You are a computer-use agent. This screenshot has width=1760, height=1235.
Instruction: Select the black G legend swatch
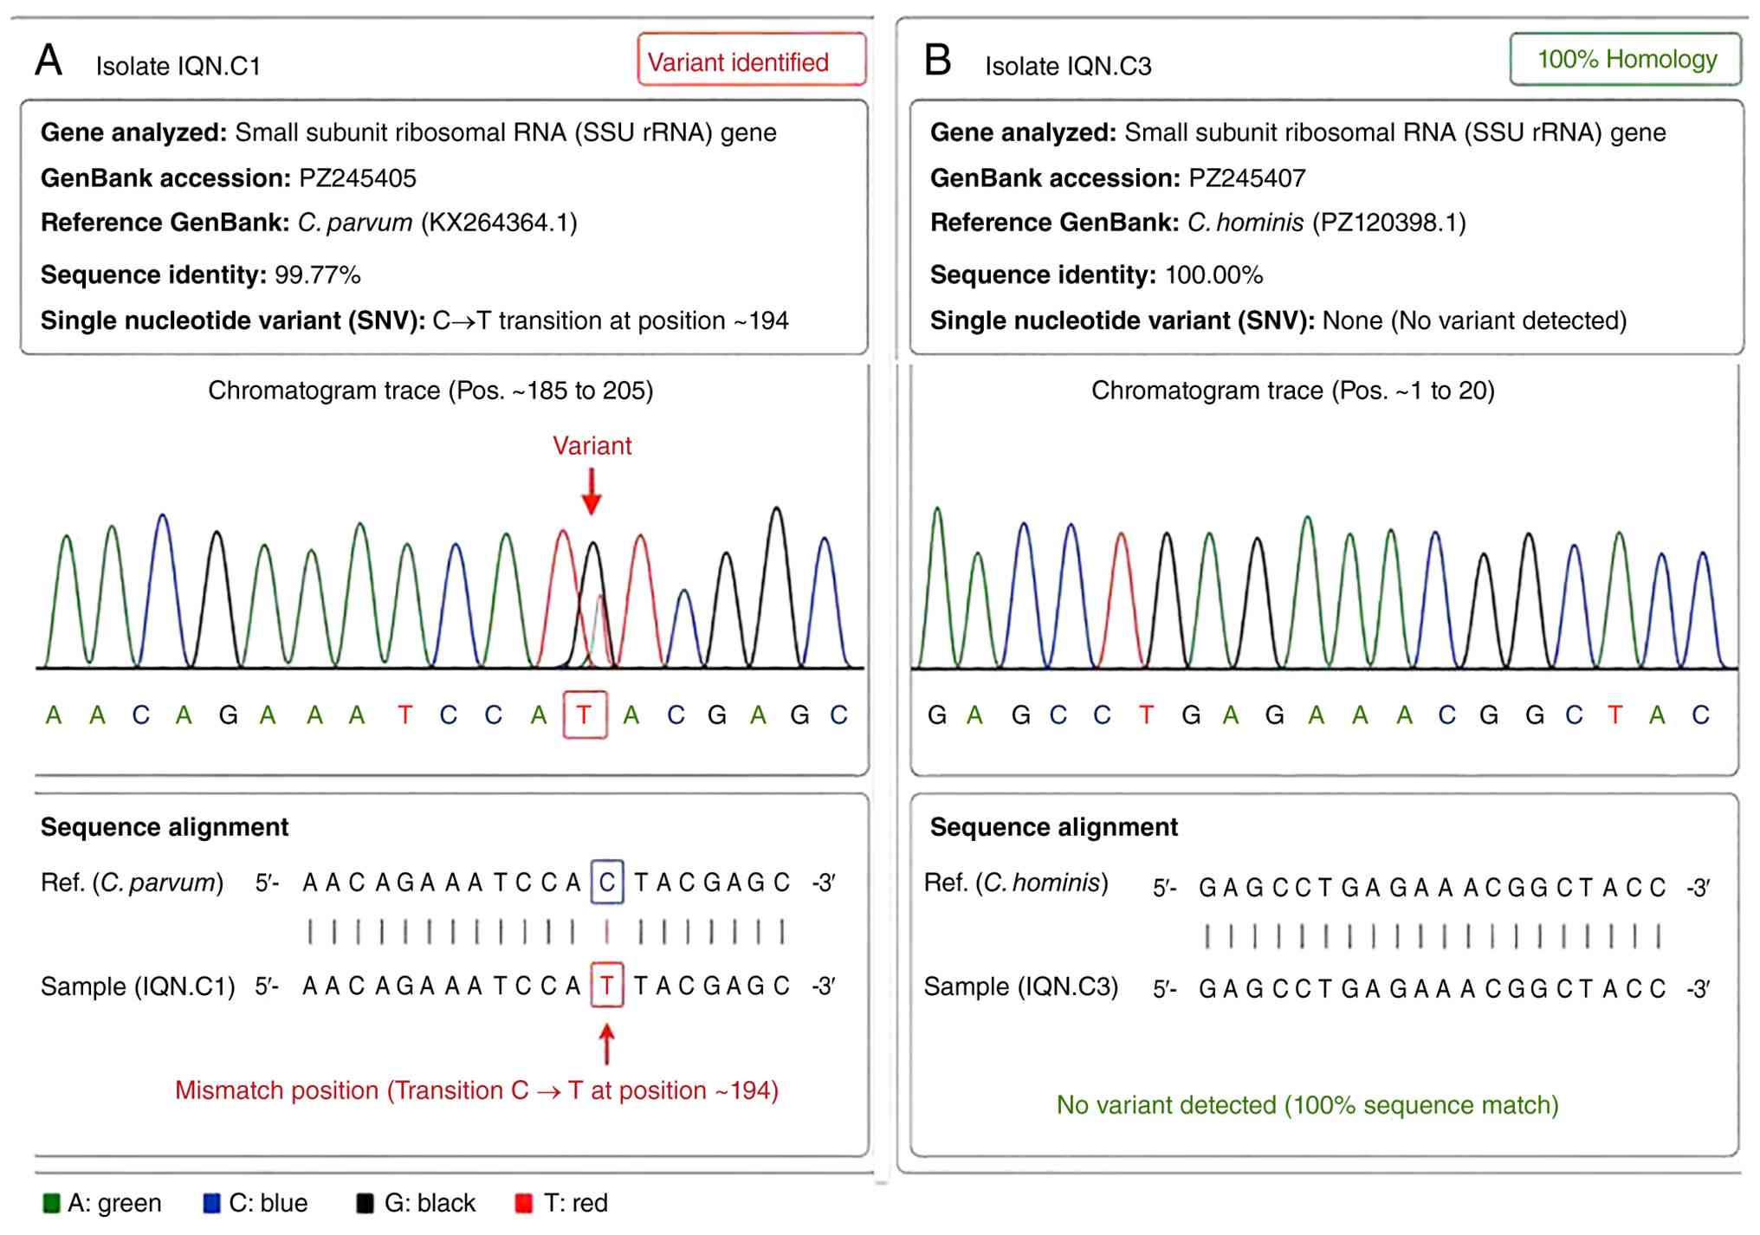coord(366,1203)
